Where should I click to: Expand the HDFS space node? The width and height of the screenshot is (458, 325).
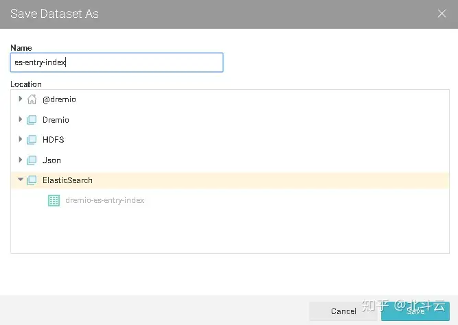click(21, 140)
